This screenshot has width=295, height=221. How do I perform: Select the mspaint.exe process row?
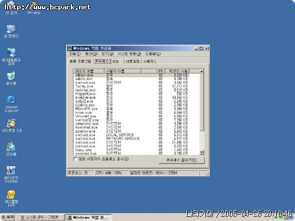132,94
